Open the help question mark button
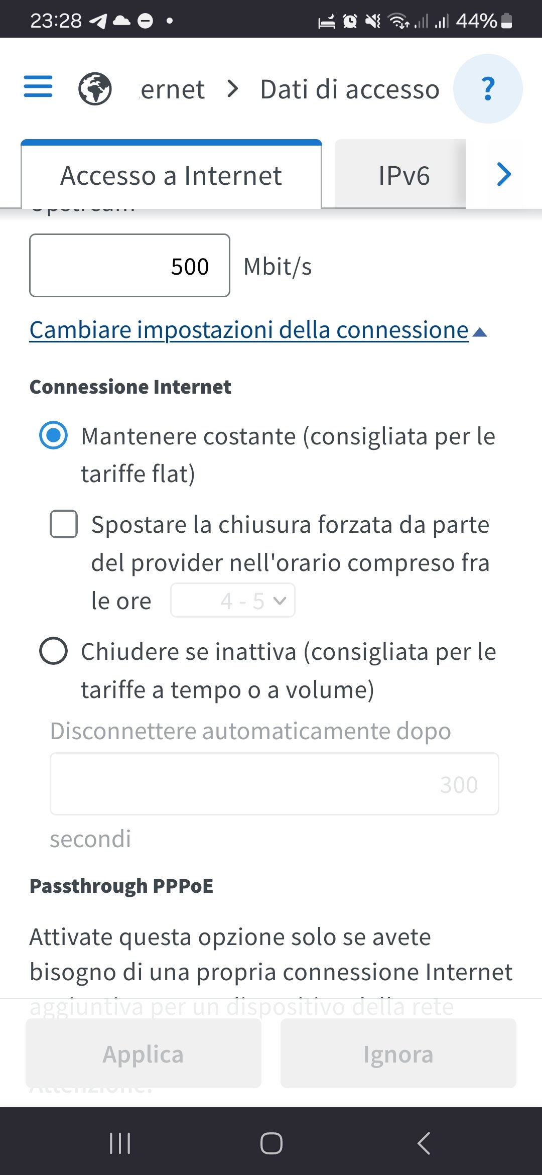Viewport: 542px width, 1175px height. 488,89
